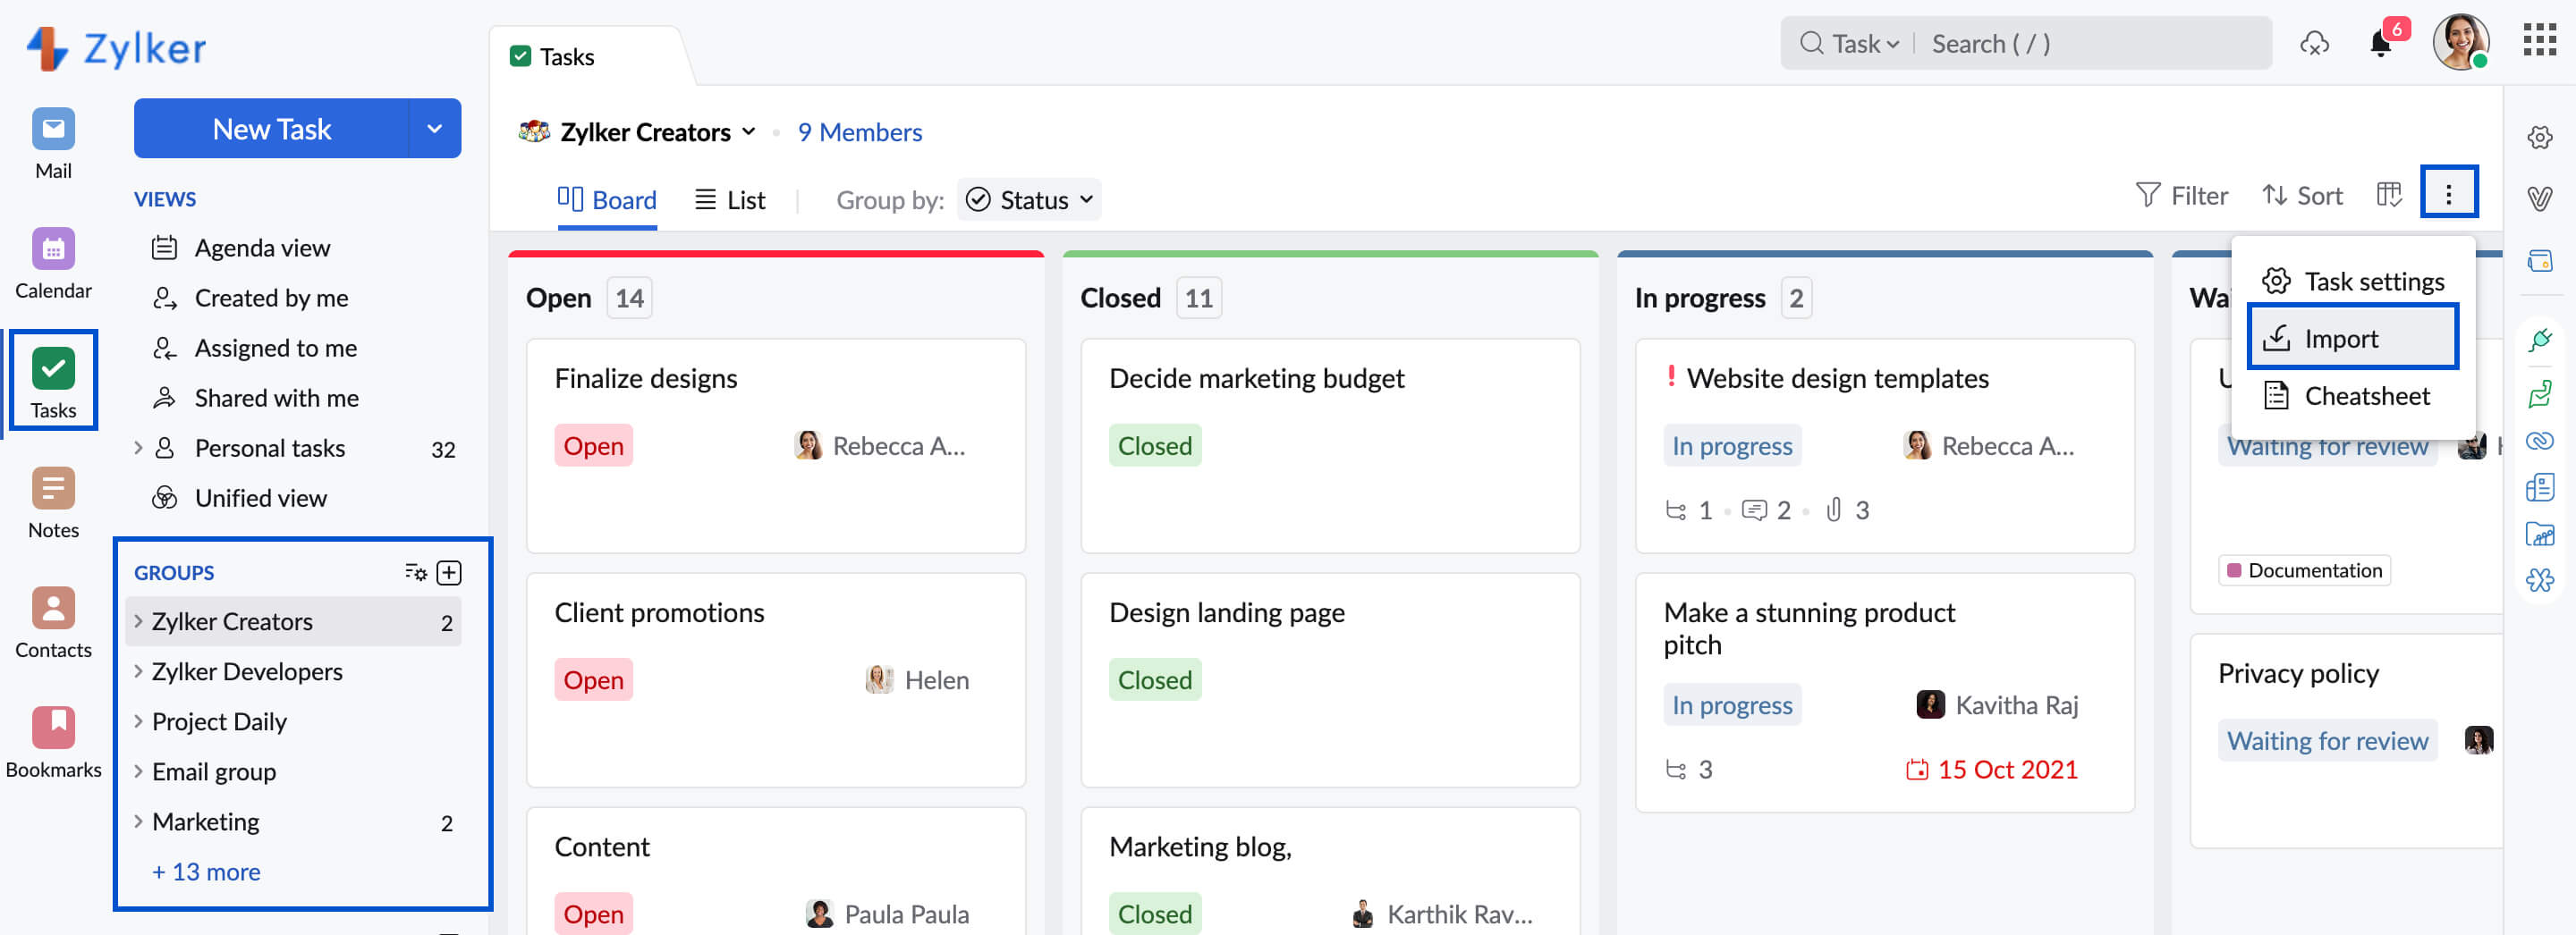
Task: Click the New Task button
Action: coord(272,128)
